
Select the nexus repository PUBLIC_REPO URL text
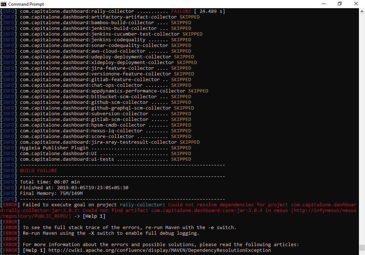tap(46, 216)
